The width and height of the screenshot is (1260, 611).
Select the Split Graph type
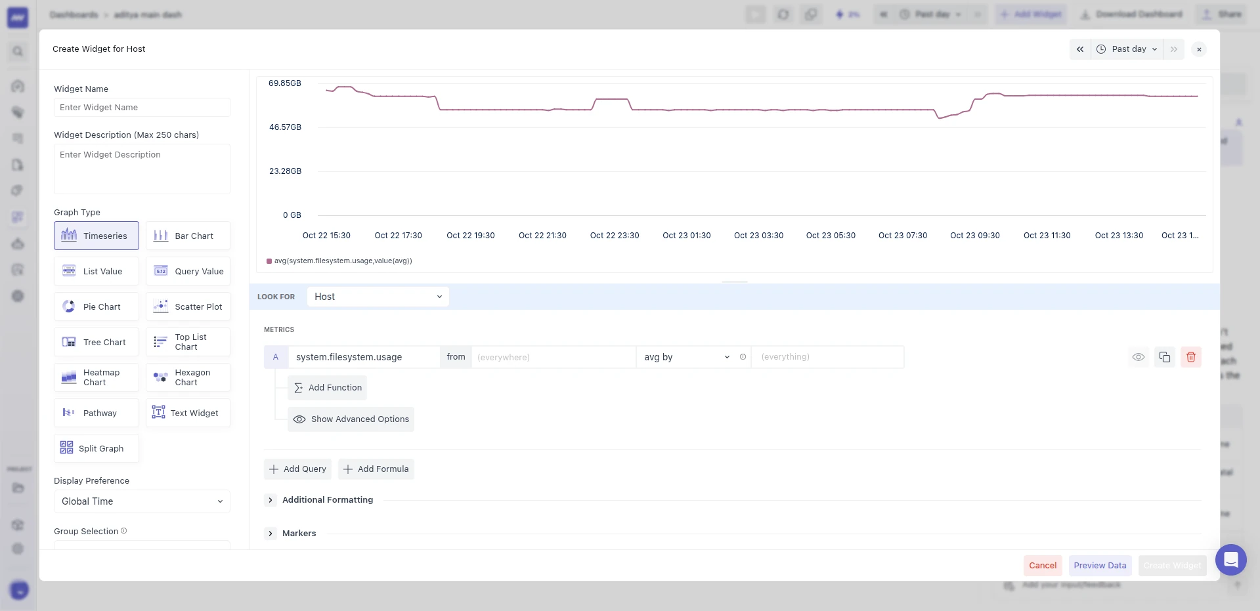(97, 448)
